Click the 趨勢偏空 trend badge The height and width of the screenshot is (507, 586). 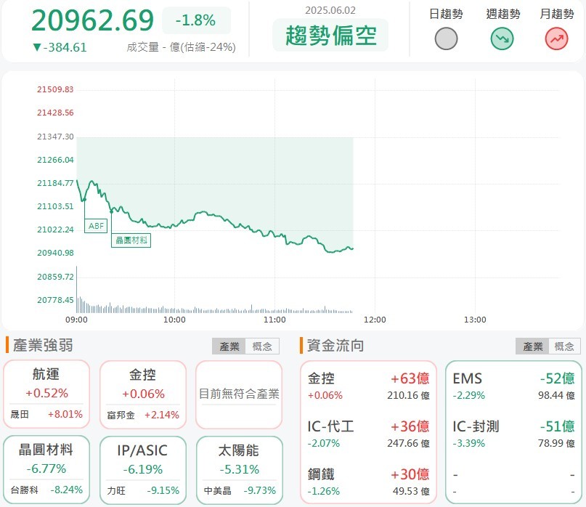330,36
